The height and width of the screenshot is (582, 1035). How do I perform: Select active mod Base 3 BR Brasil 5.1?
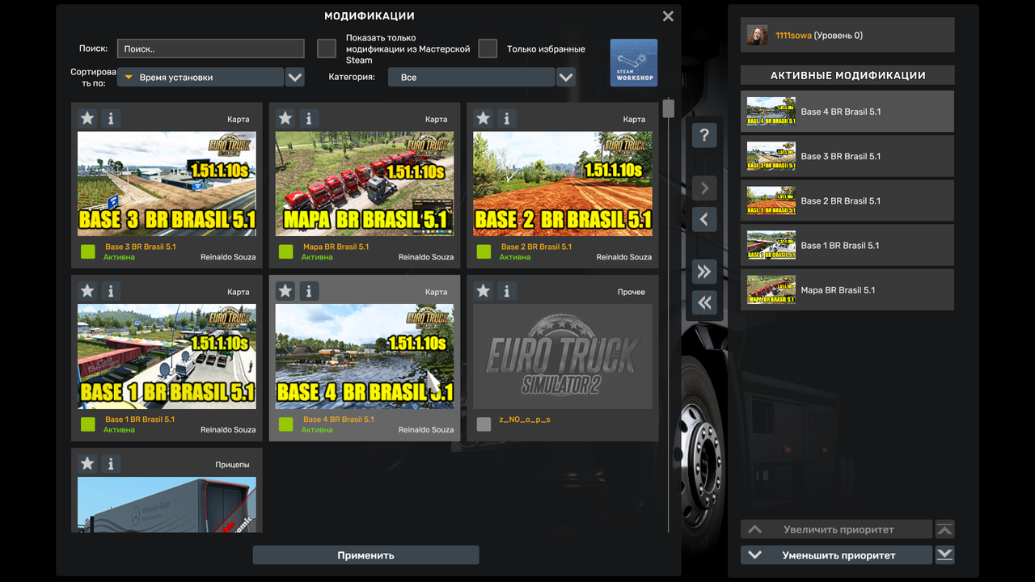pyautogui.click(x=847, y=156)
